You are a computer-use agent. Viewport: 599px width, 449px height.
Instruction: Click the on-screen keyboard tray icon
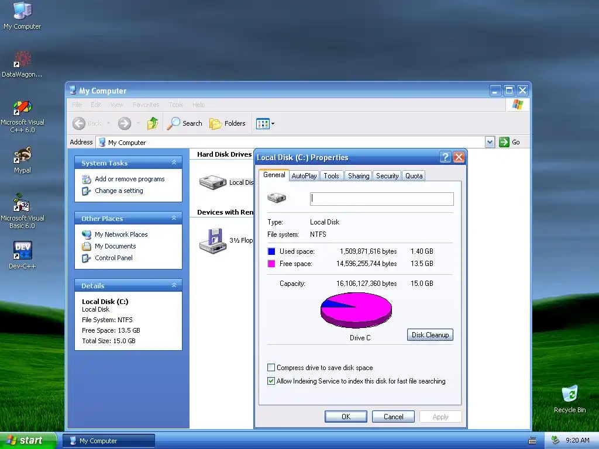click(x=532, y=441)
